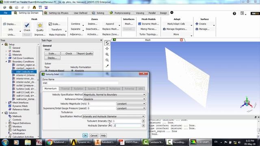
Task: Close the Task Page panel
Action: pyautogui.click(x=101, y=40)
